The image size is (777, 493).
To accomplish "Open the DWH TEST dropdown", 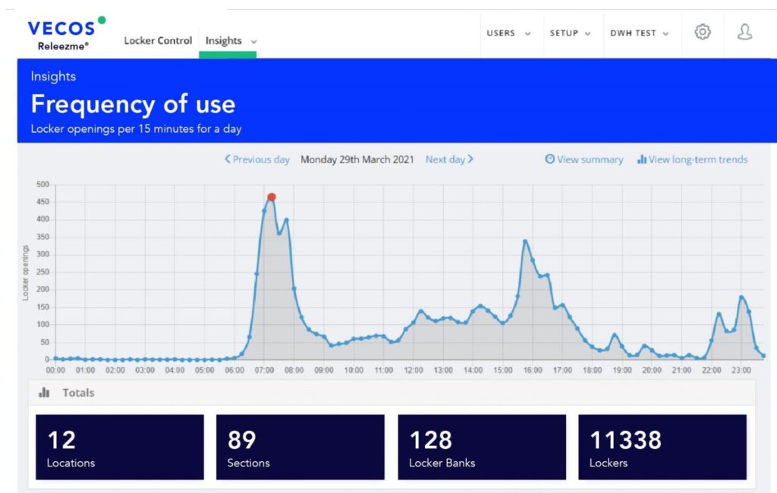I will pyautogui.click(x=639, y=33).
